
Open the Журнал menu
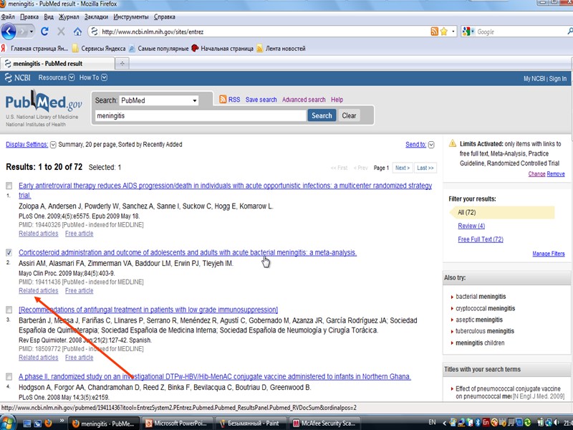[x=69, y=16]
